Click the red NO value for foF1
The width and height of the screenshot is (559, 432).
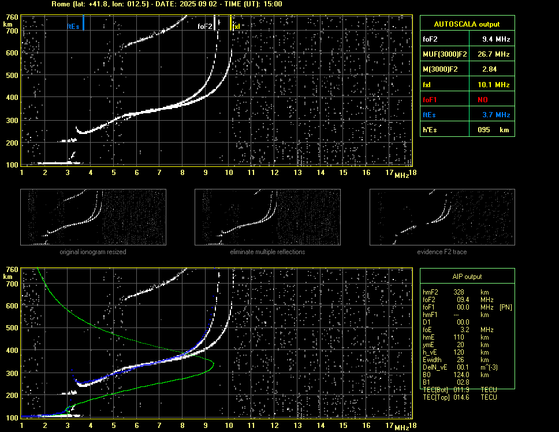coord(483,100)
